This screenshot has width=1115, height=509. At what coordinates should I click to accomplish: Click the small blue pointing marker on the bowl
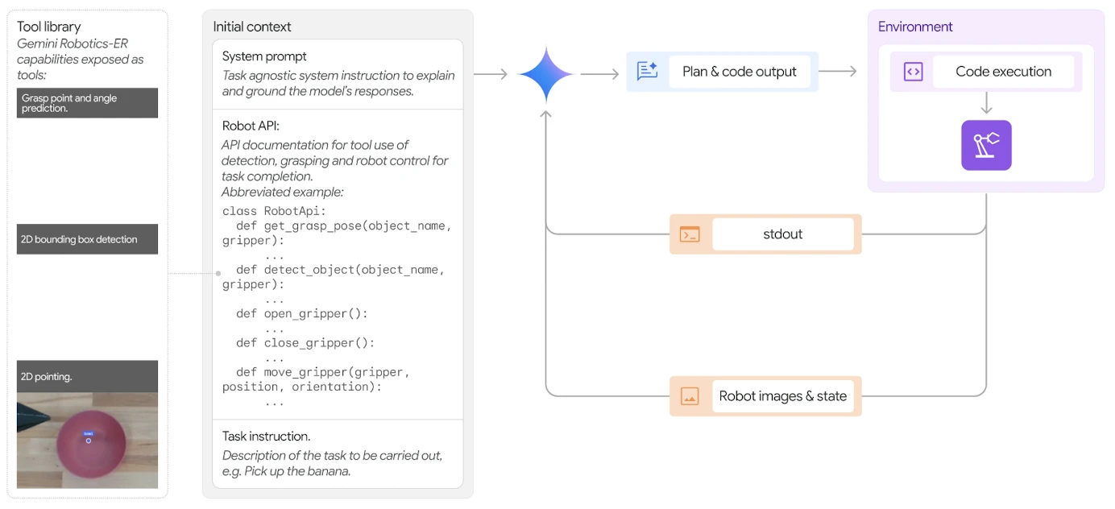coord(89,440)
